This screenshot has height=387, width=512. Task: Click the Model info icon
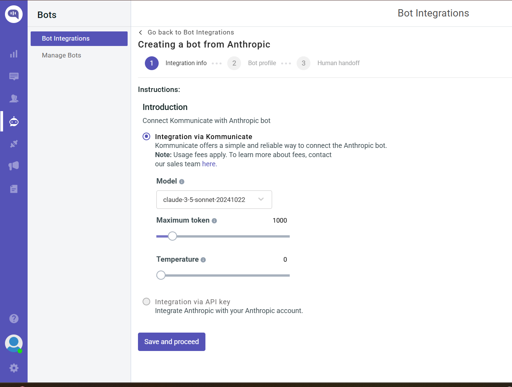tap(182, 182)
